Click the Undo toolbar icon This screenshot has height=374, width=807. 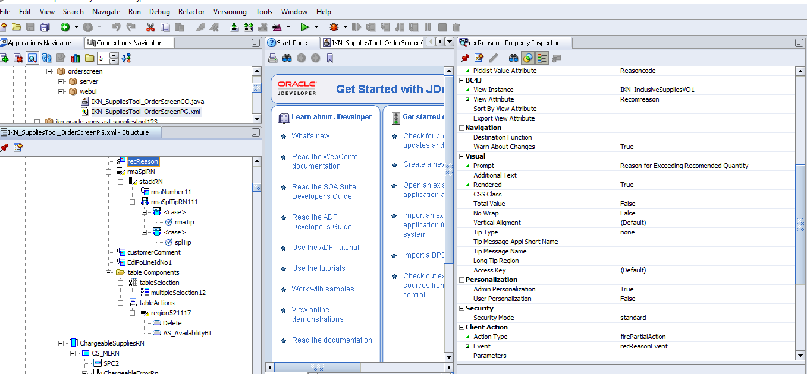point(116,27)
